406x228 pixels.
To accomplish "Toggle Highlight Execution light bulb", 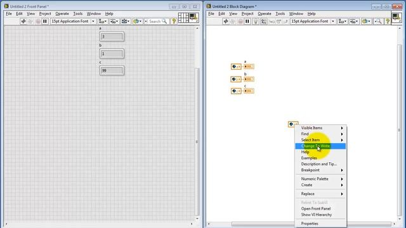I will point(256,21).
